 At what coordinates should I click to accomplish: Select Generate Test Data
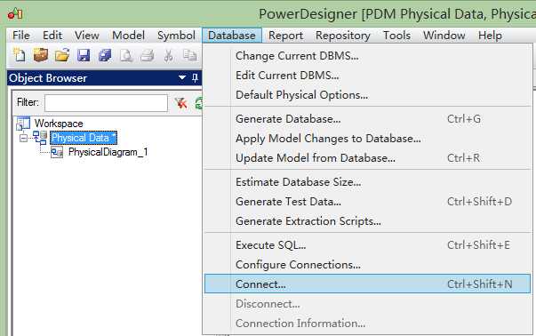point(367,201)
